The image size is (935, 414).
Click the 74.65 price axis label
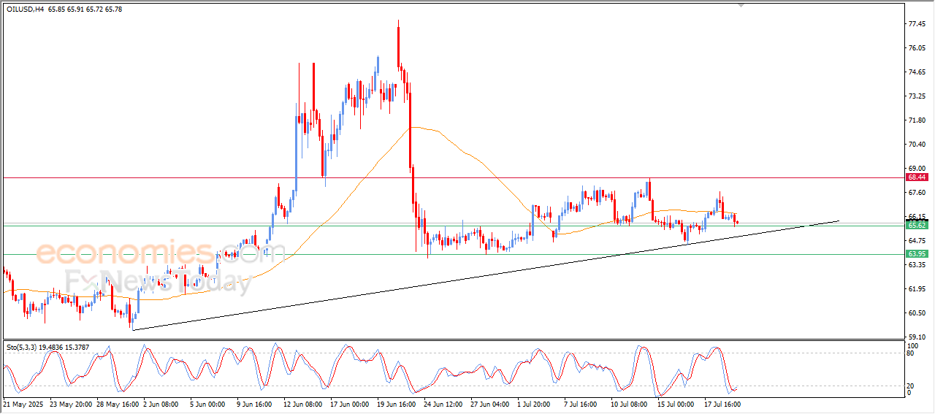[x=917, y=72]
